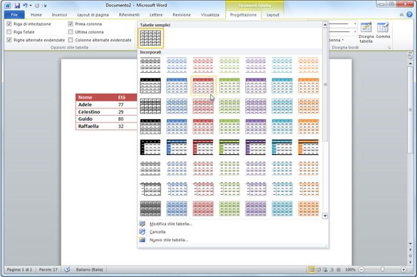Image resolution: width=417 pixels, height=277 pixels.
Task: Click the spell check icon in status bar
Action: pos(68,270)
